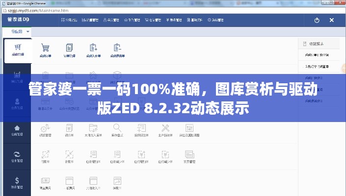
Task: Switch to the 导航图 tab
Action: (15, 31)
